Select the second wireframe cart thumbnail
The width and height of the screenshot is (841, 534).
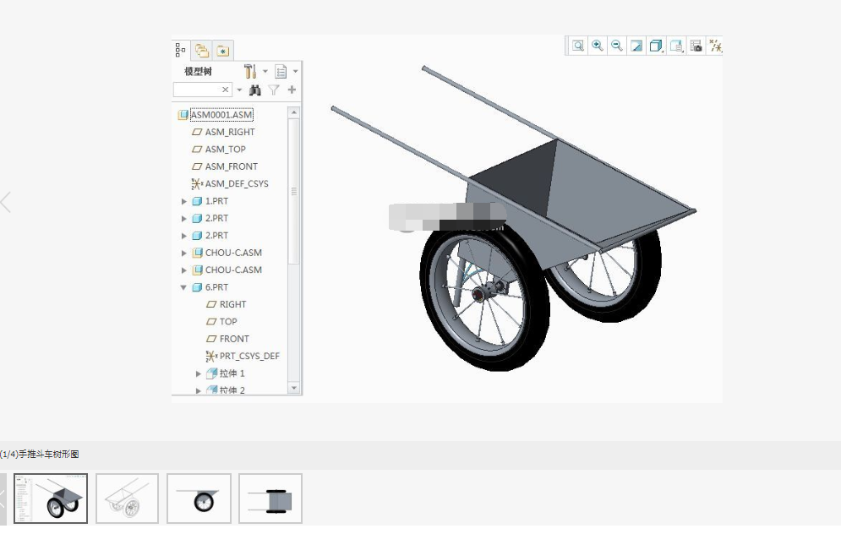click(127, 499)
